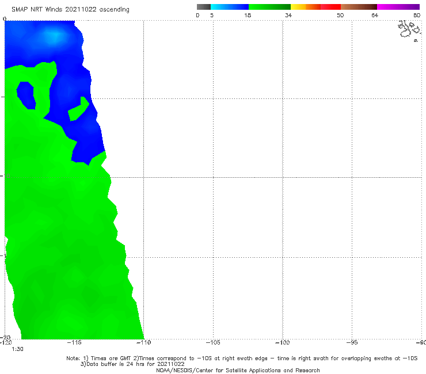The height and width of the screenshot is (374, 426).
Task: Click the color bar label '34'
Action: [288, 16]
